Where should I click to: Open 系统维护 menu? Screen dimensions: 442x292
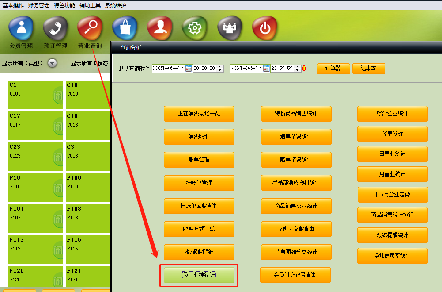tap(116, 5)
